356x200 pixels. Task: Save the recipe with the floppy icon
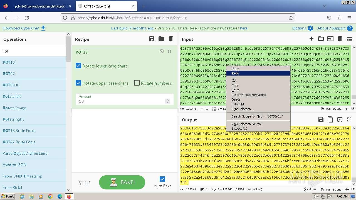[x=152, y=39]
